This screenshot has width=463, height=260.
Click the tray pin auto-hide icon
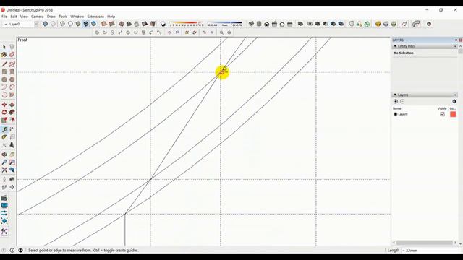456,40
